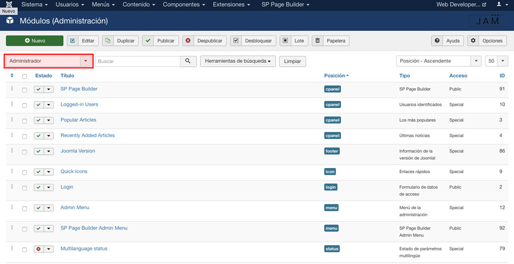Click the search magnifier button
The height and width of the screenshot is (264, 514).
click(x=188, y=61)
